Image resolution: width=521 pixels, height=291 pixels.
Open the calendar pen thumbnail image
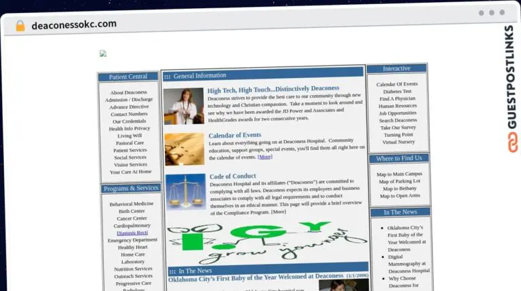coord(185,149)
